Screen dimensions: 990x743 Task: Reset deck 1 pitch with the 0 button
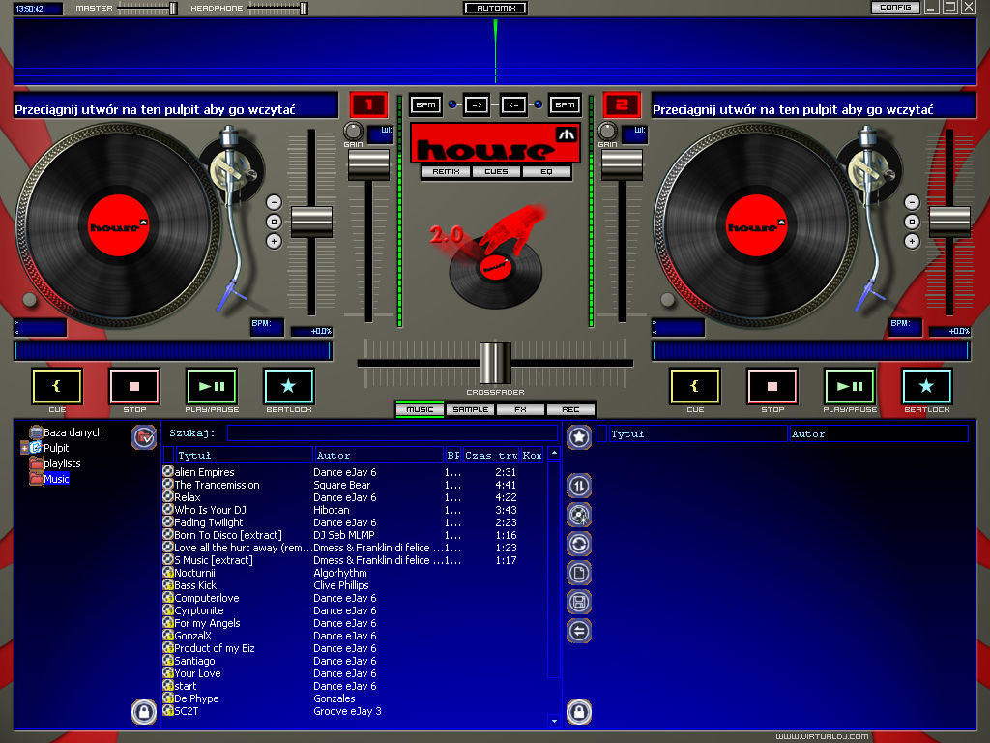[274, 222]
